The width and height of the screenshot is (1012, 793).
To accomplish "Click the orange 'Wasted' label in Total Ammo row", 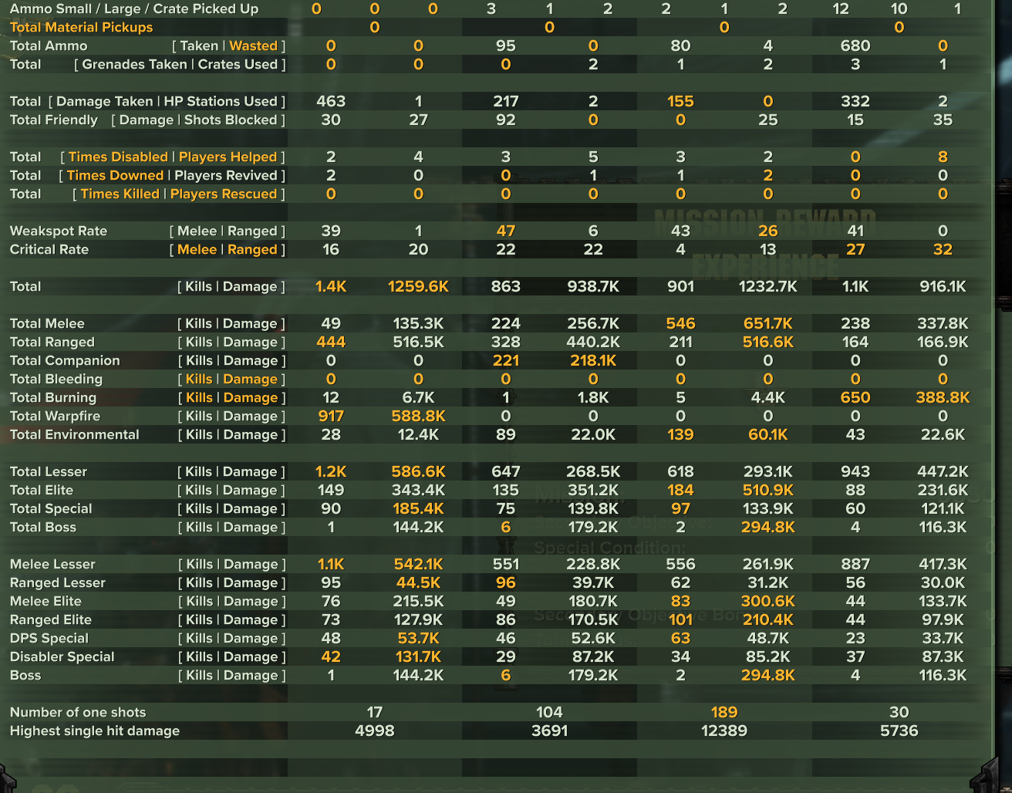I will click(253, 46).
